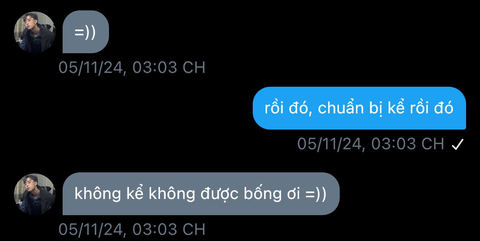Click the date "05/11/24" below the first bubble
480x241 pixels.
pyautogui.click(x=91, y=67)
